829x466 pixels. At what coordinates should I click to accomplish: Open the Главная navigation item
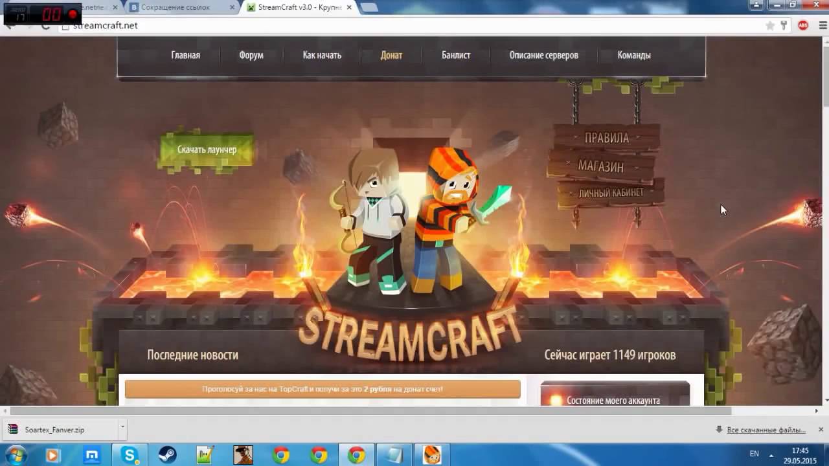click(x=185, y=55)
